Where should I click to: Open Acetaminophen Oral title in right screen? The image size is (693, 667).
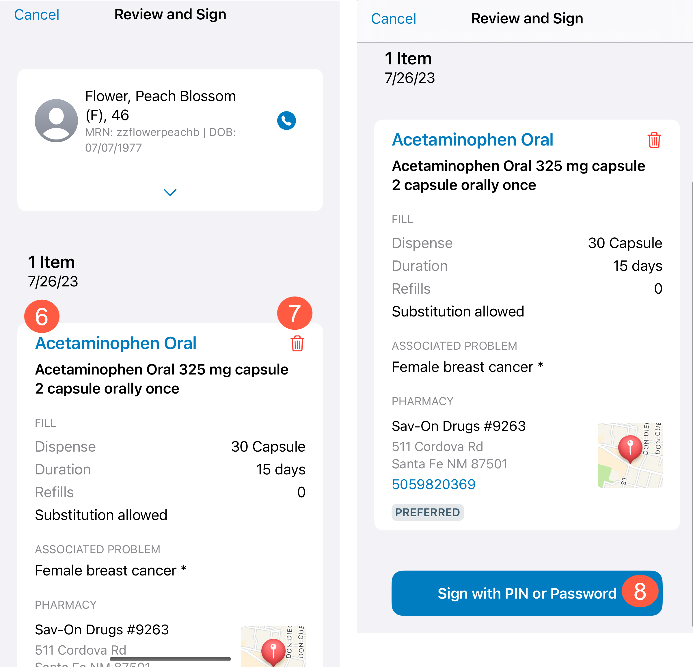coord(472,140)
